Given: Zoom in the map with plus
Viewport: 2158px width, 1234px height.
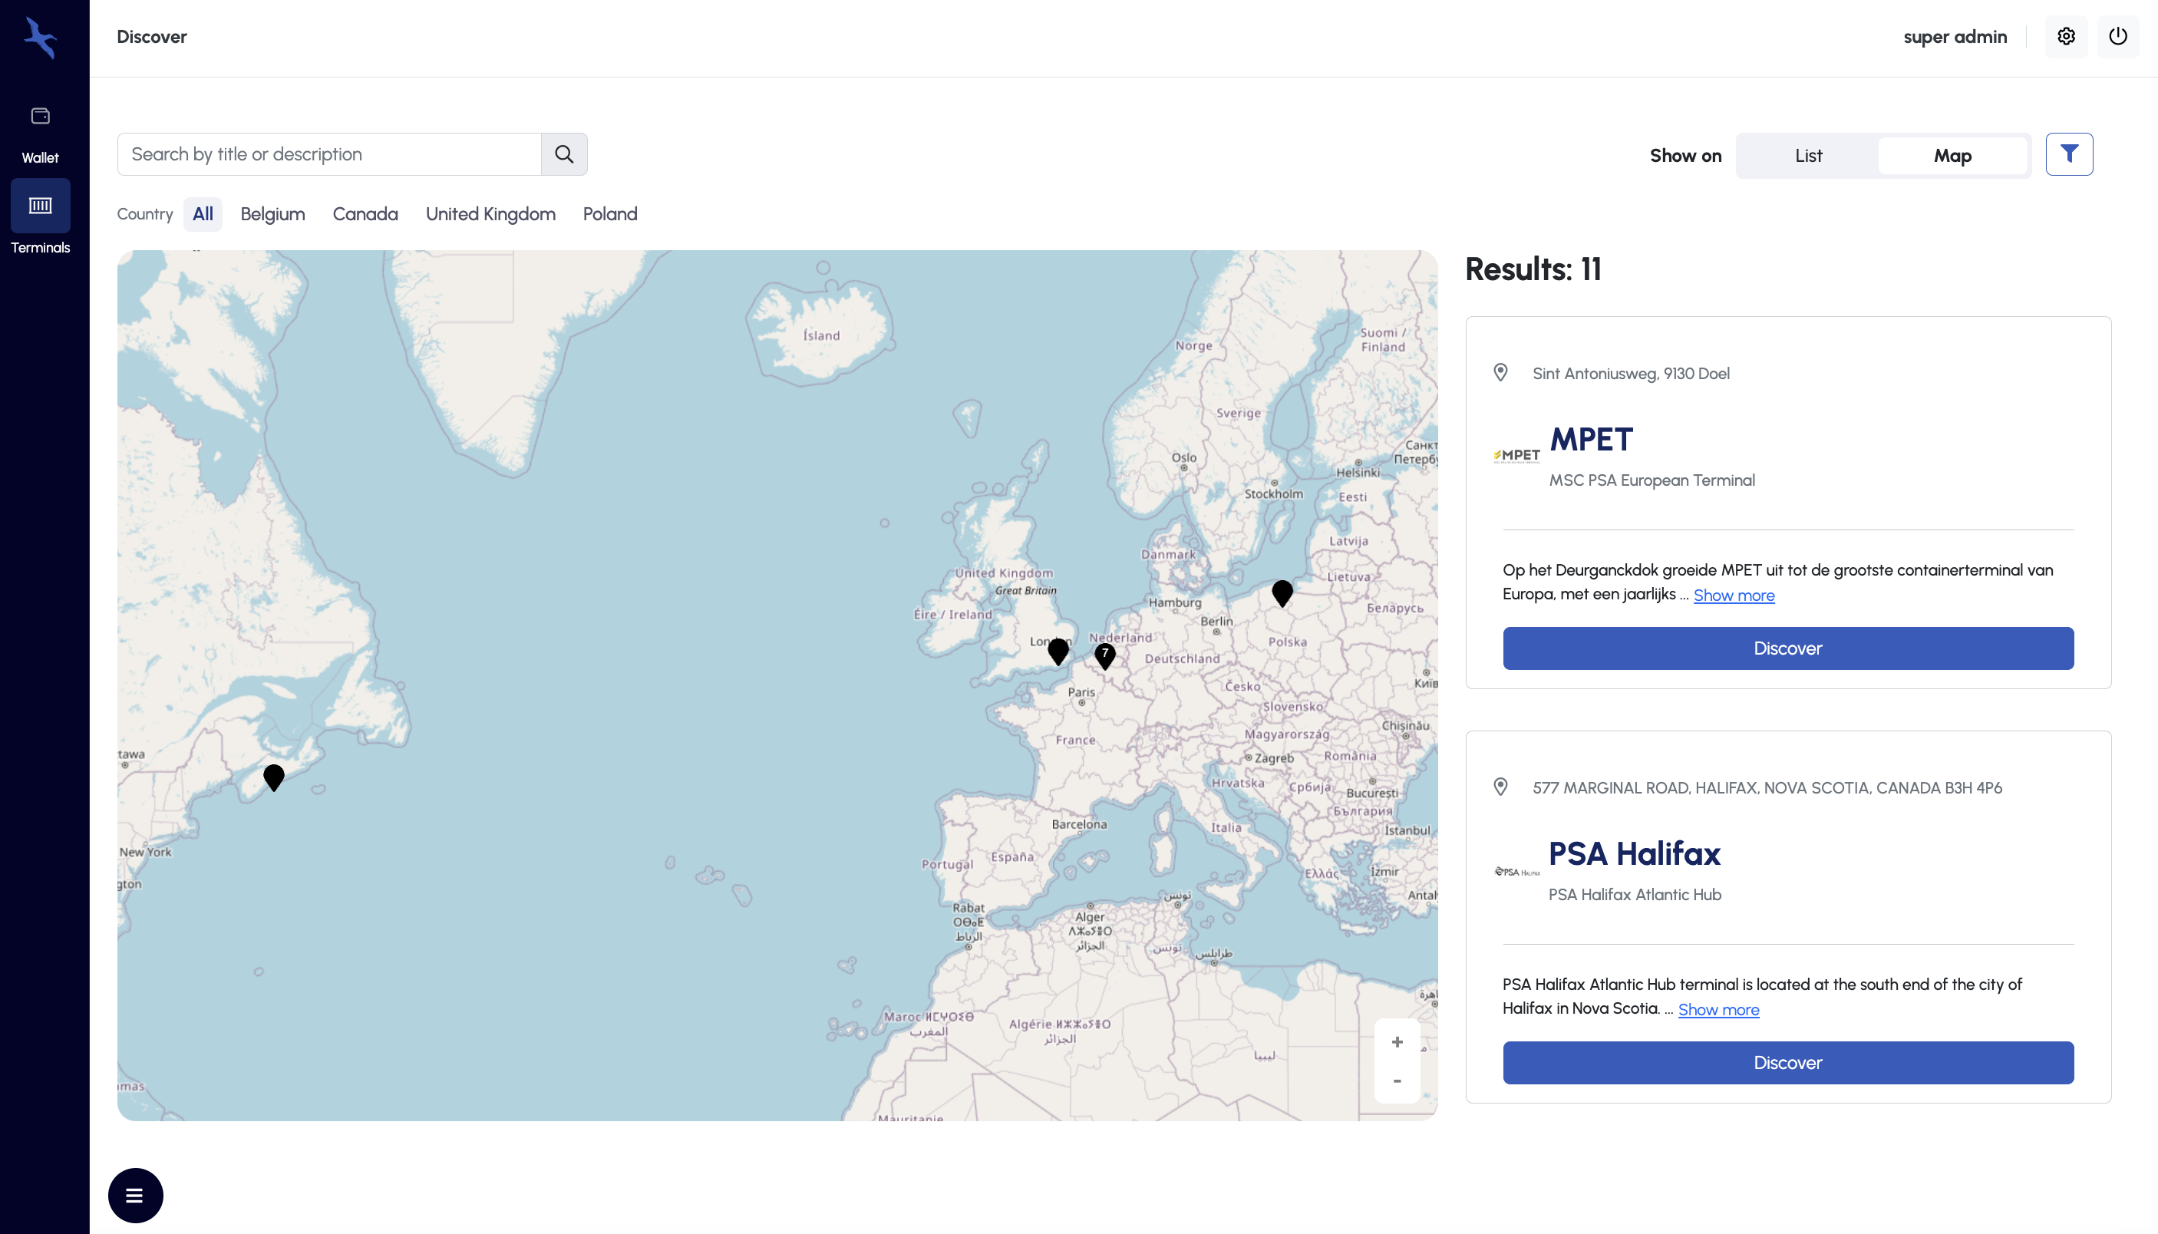Looking at the screenshot, I should pyautogui.click(x=1397, y=1041).
